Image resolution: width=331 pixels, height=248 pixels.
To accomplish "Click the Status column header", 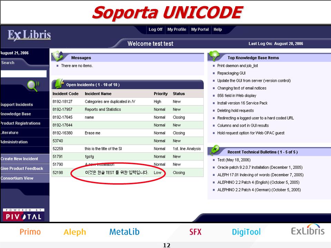I will coord(179,94).
